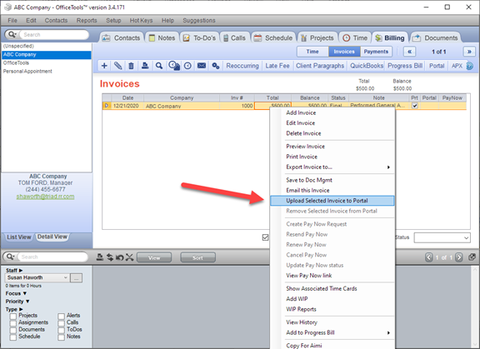
Task: Expand the Type section arrow
Action: [21, 309]
